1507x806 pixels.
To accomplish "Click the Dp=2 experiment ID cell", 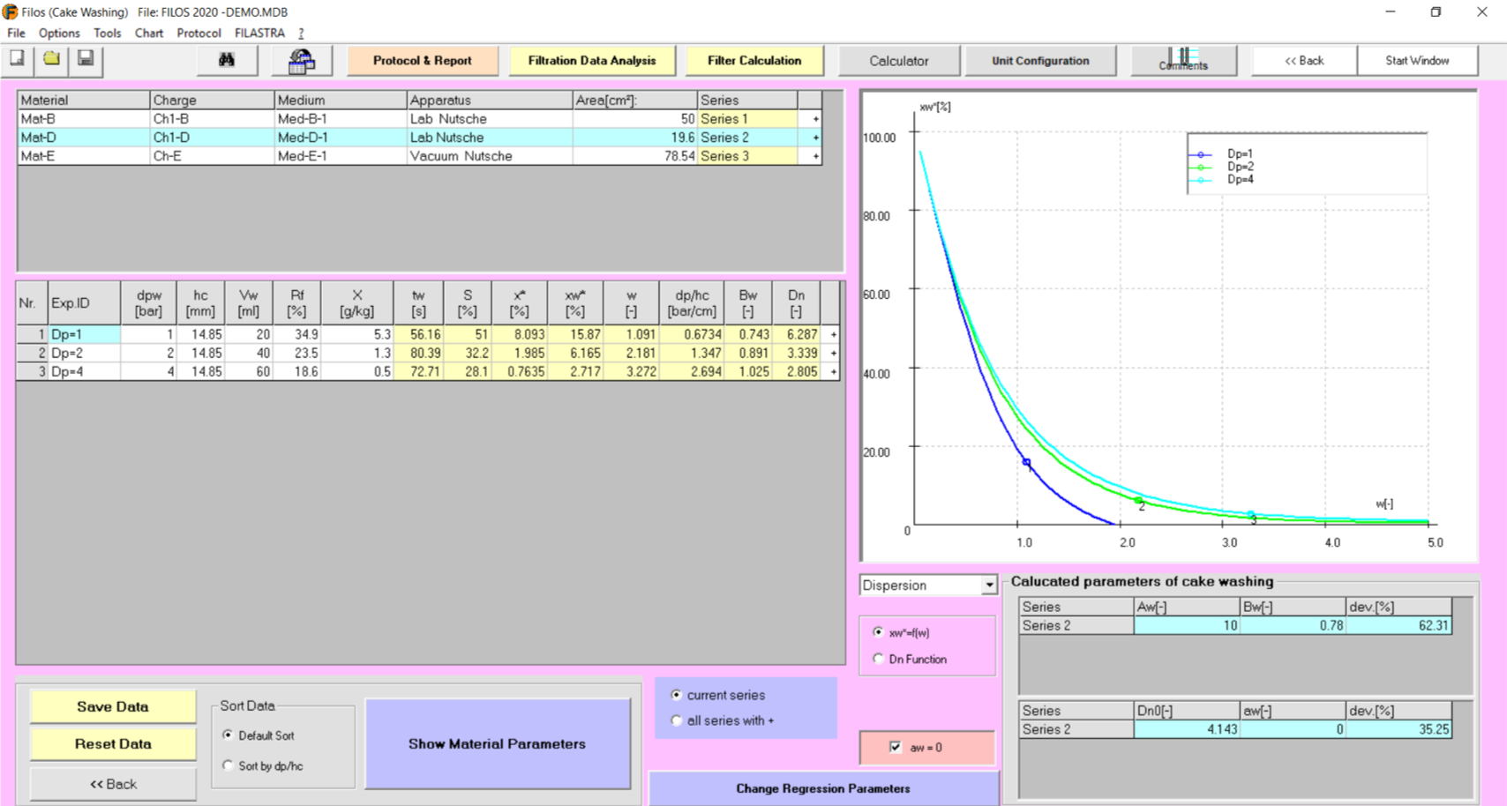I will tap(85, 354).
